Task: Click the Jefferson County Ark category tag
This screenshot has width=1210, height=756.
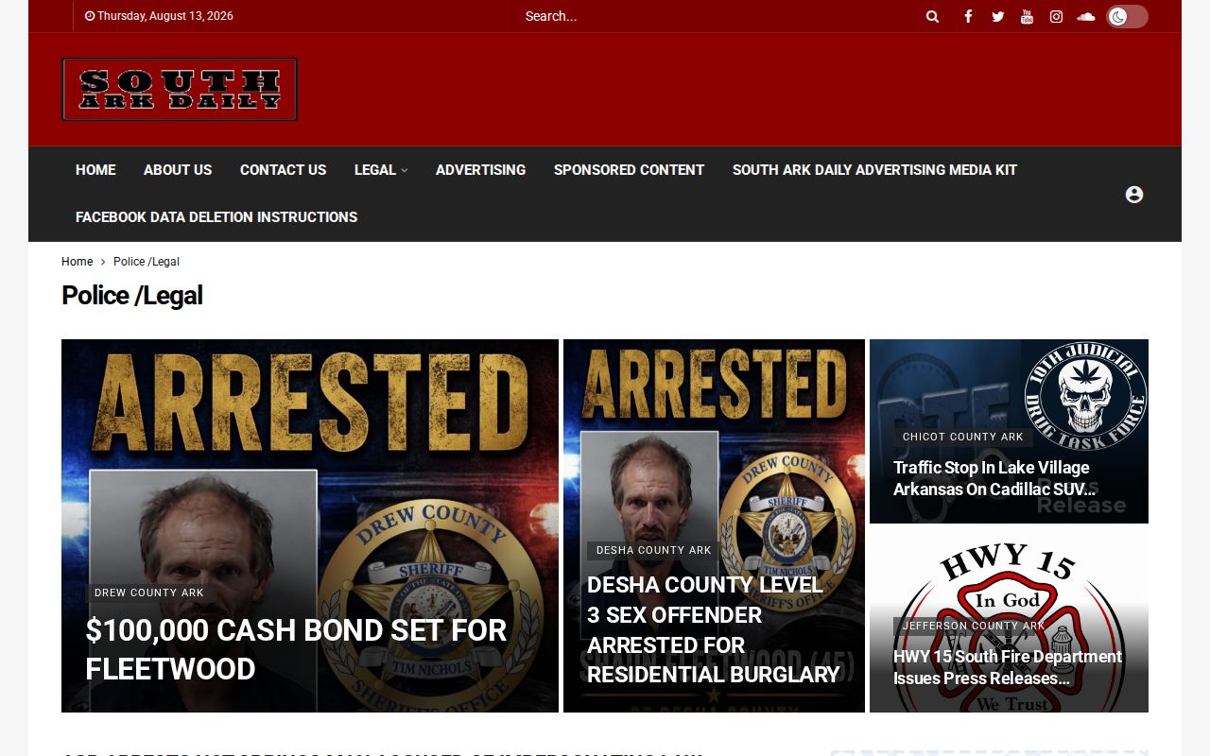Action: point(974,627)
